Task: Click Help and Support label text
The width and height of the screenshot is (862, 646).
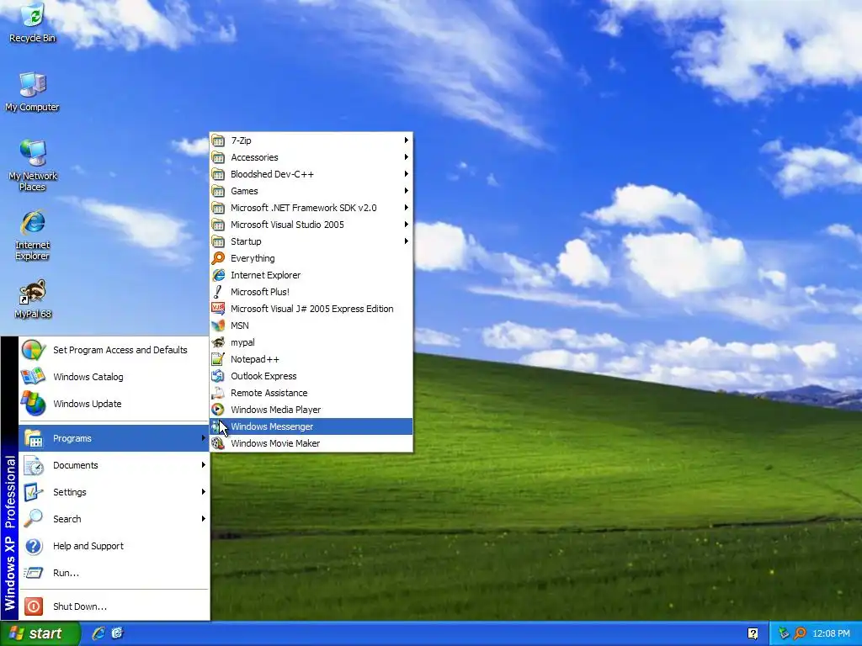Action: click(88, 546)
